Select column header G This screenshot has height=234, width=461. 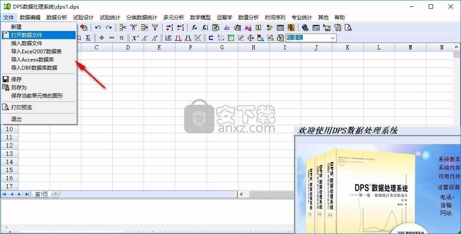coord(222,47)
